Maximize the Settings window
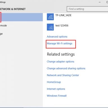The height and width of the screenshot is (108, 108). point(107,2)
